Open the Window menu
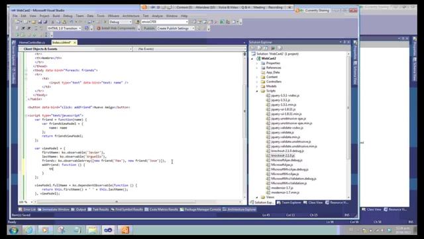Viewport: 424px width, 239px height. click(x=172, y=16)
